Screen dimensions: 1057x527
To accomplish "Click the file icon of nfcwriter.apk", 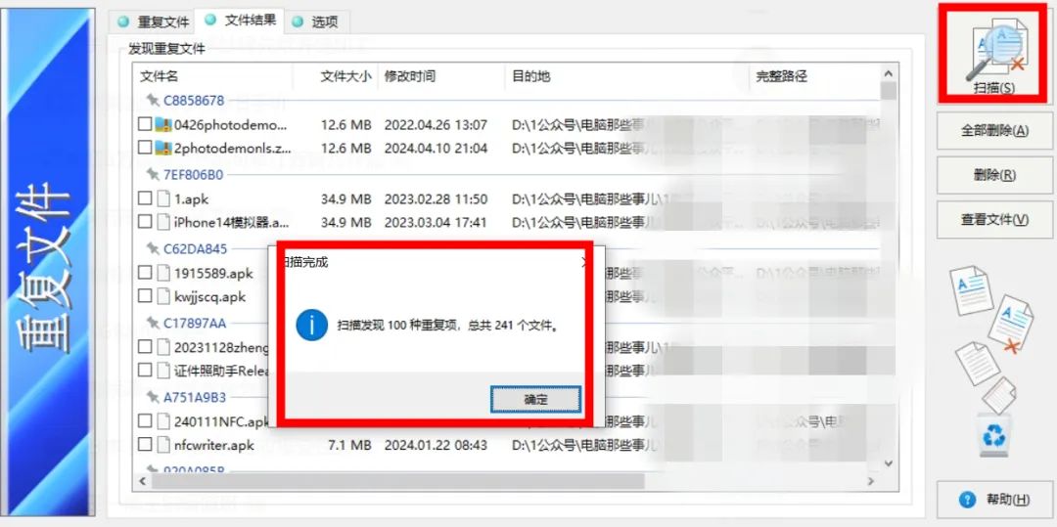I will tap(163, 444).
